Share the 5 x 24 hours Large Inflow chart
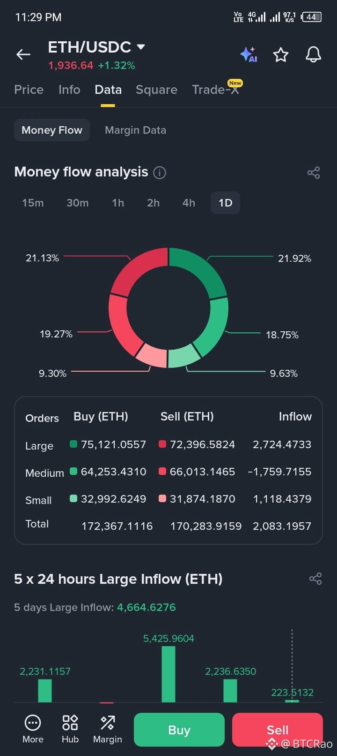The width and height of the screenshot is (337, 756). click(315, 579)
